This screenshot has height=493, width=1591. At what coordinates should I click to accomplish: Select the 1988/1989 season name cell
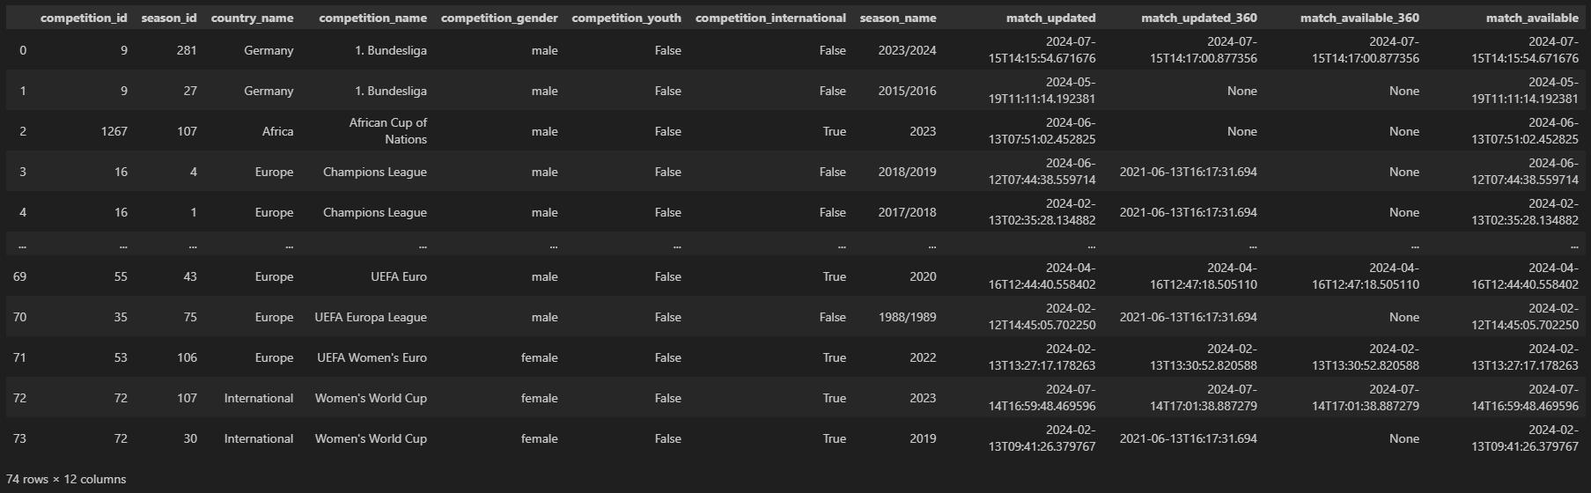point(908,317)
